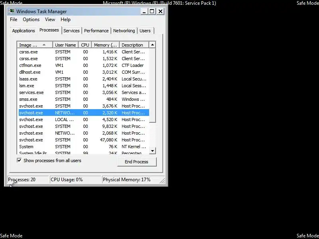Image resolution: width=319 pixels, height=239 pixels.
Task: Select csrss.exe using 1,532 K memory
Action: coord(84,59)
